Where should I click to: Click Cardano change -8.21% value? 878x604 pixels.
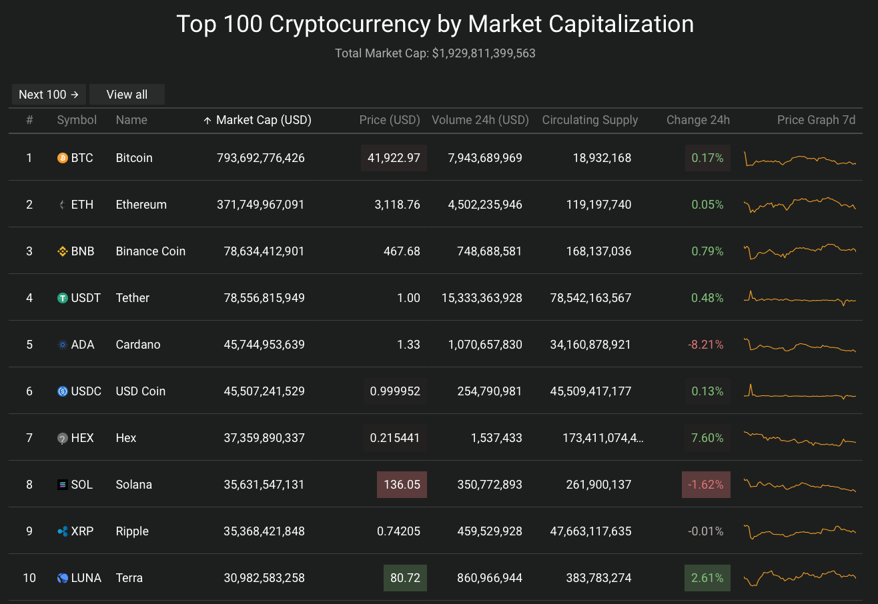pos(706,345)
